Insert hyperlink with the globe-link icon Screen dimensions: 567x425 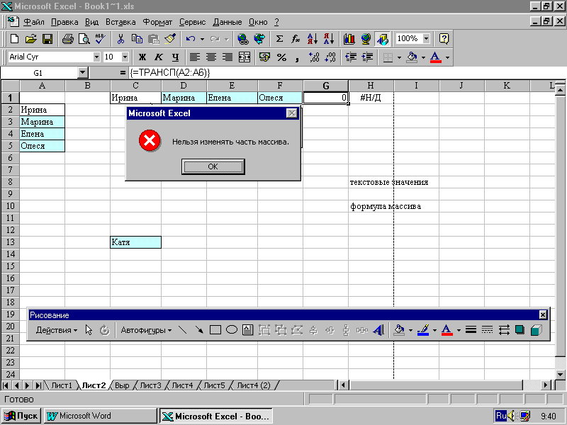click(242, 39)
